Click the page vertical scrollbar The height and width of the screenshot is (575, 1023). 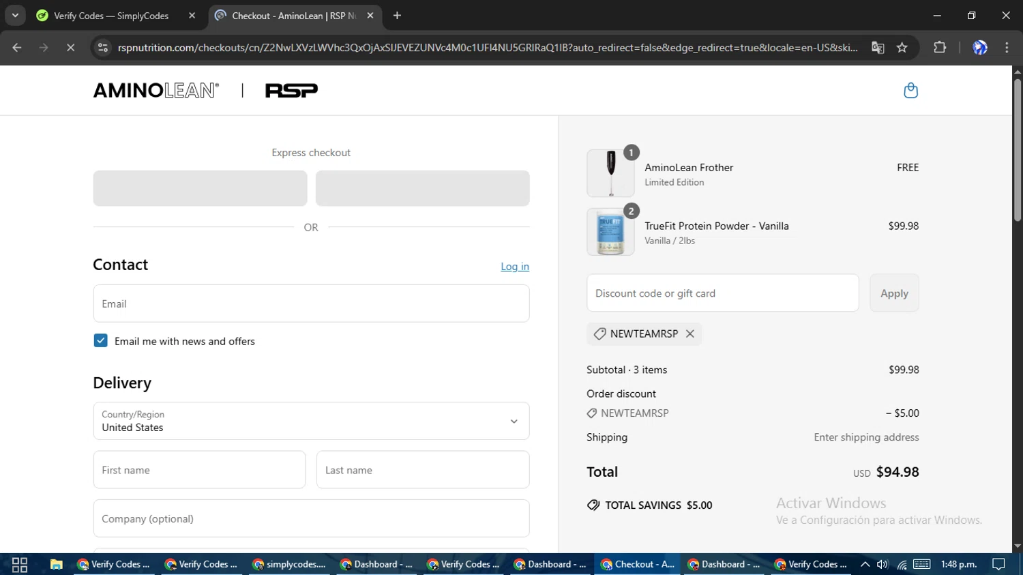pos(1018,150)
